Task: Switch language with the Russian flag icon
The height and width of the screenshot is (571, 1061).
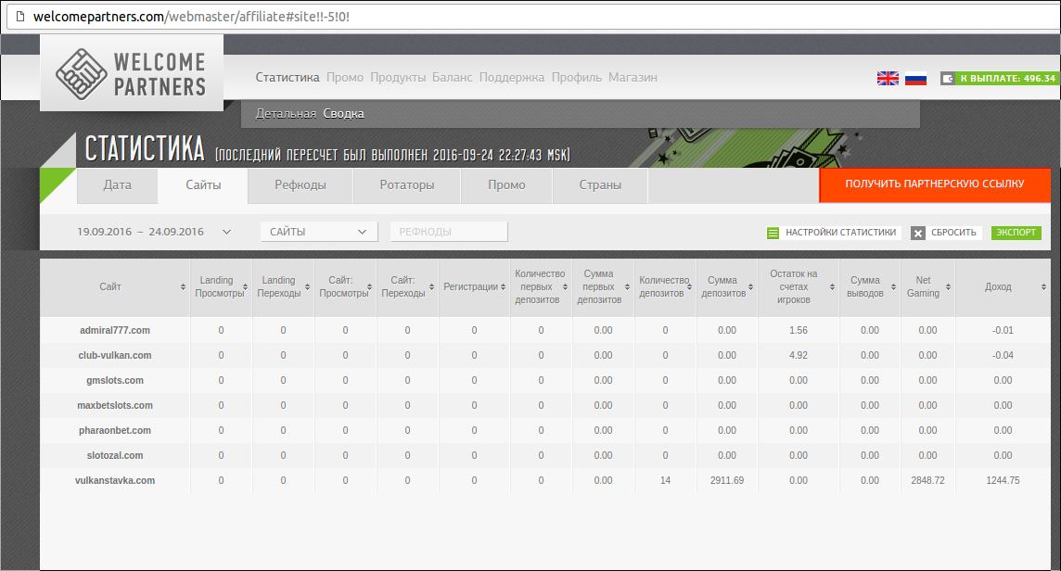Action: 915,79
